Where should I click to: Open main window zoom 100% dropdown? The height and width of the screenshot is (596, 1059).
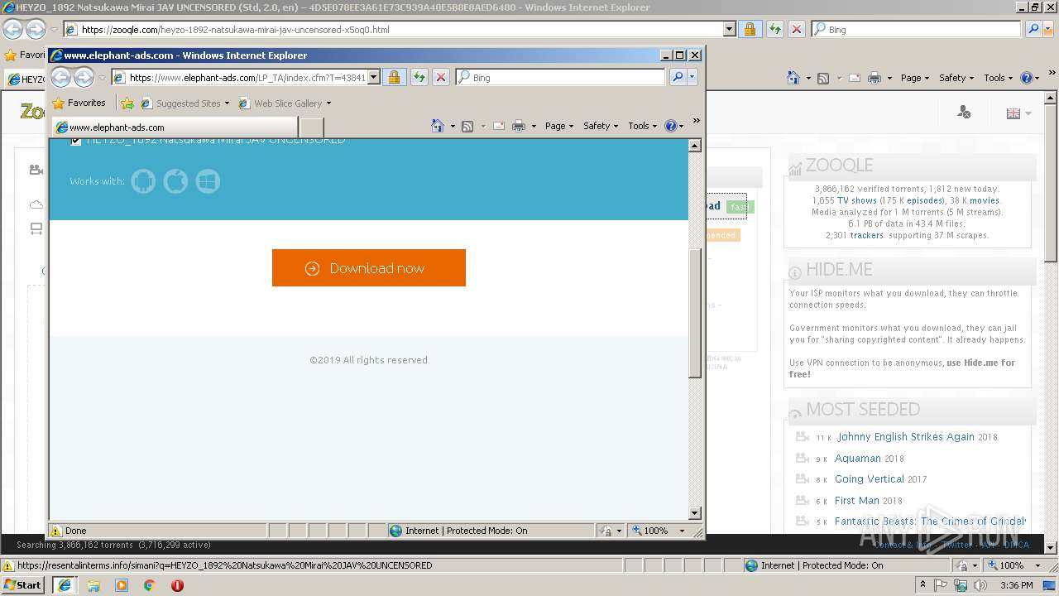coord(1037,565)
